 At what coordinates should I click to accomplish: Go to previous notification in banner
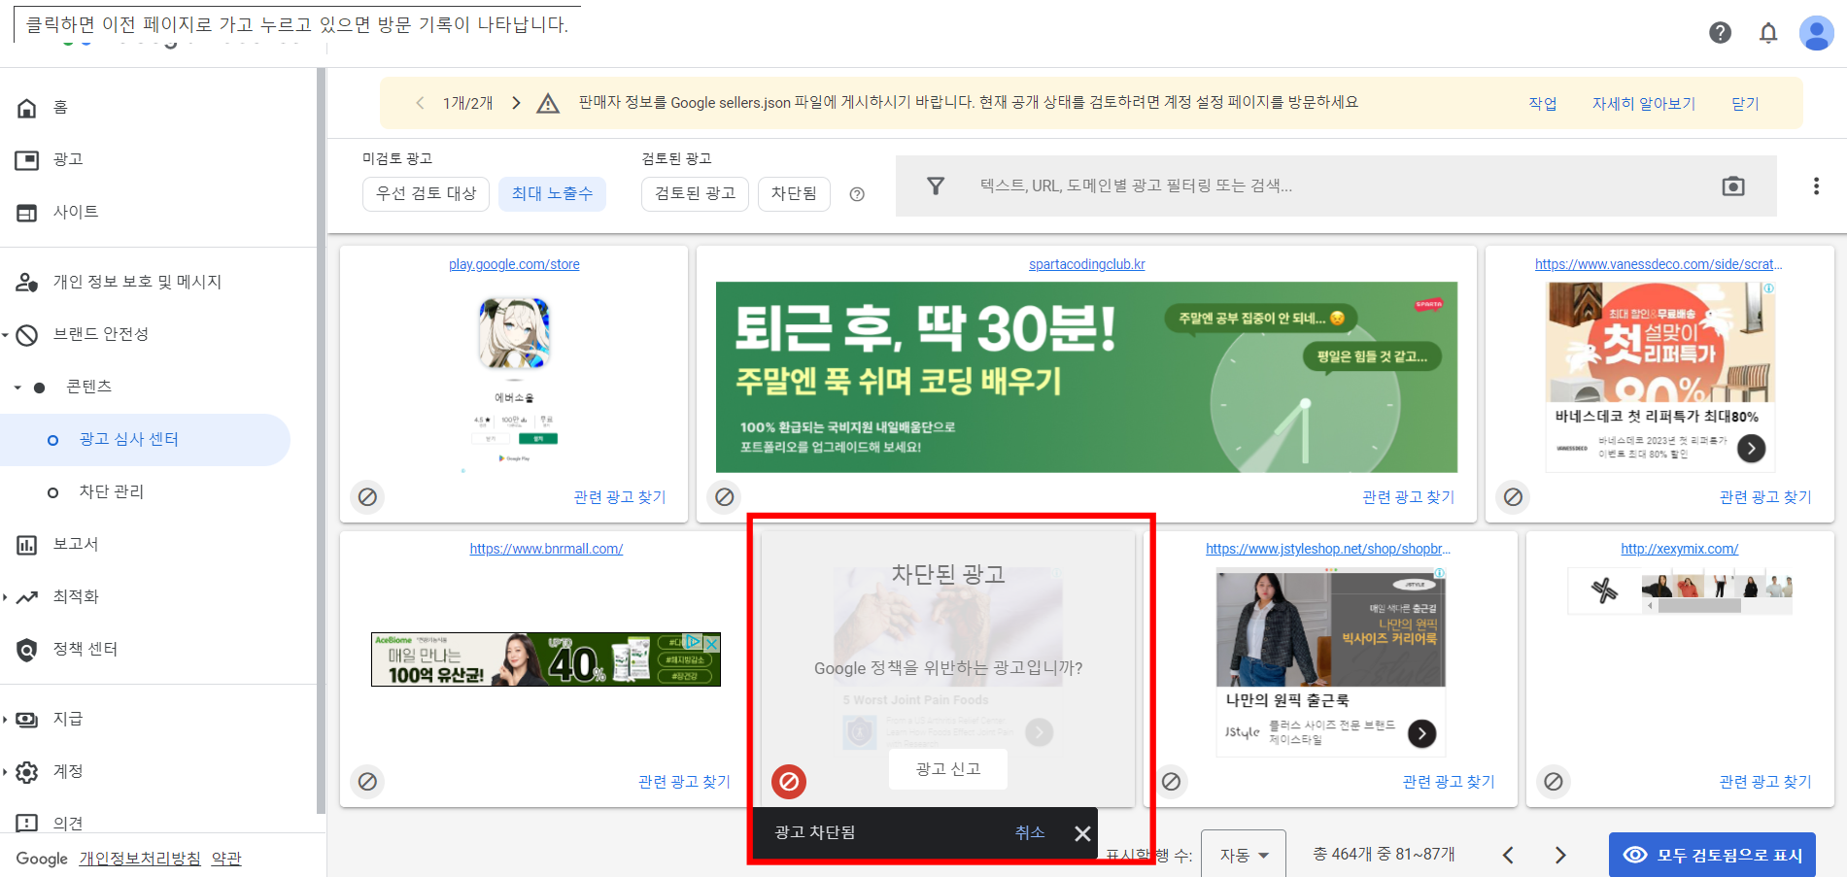click(x=420, y=103)
